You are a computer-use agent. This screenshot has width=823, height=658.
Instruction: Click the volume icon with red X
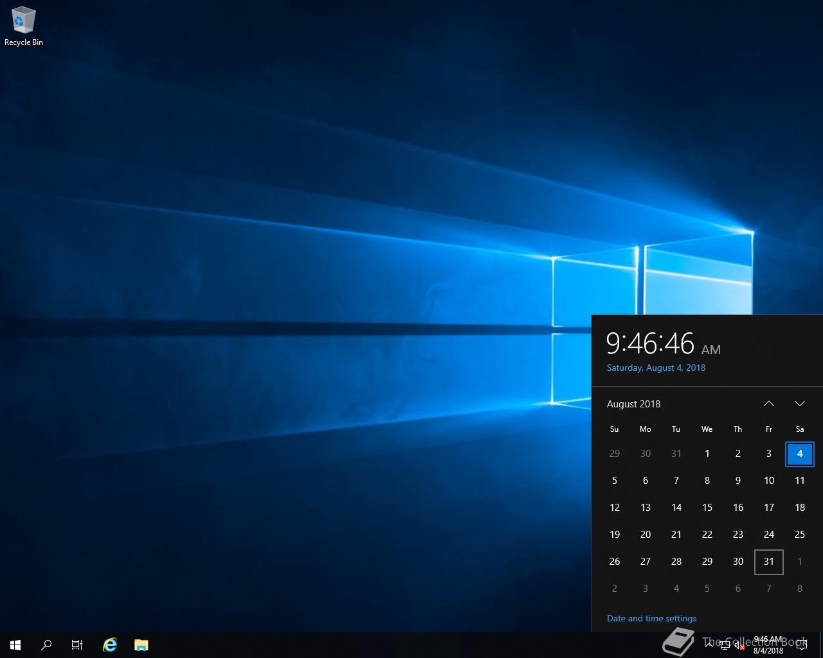(740, 646)
